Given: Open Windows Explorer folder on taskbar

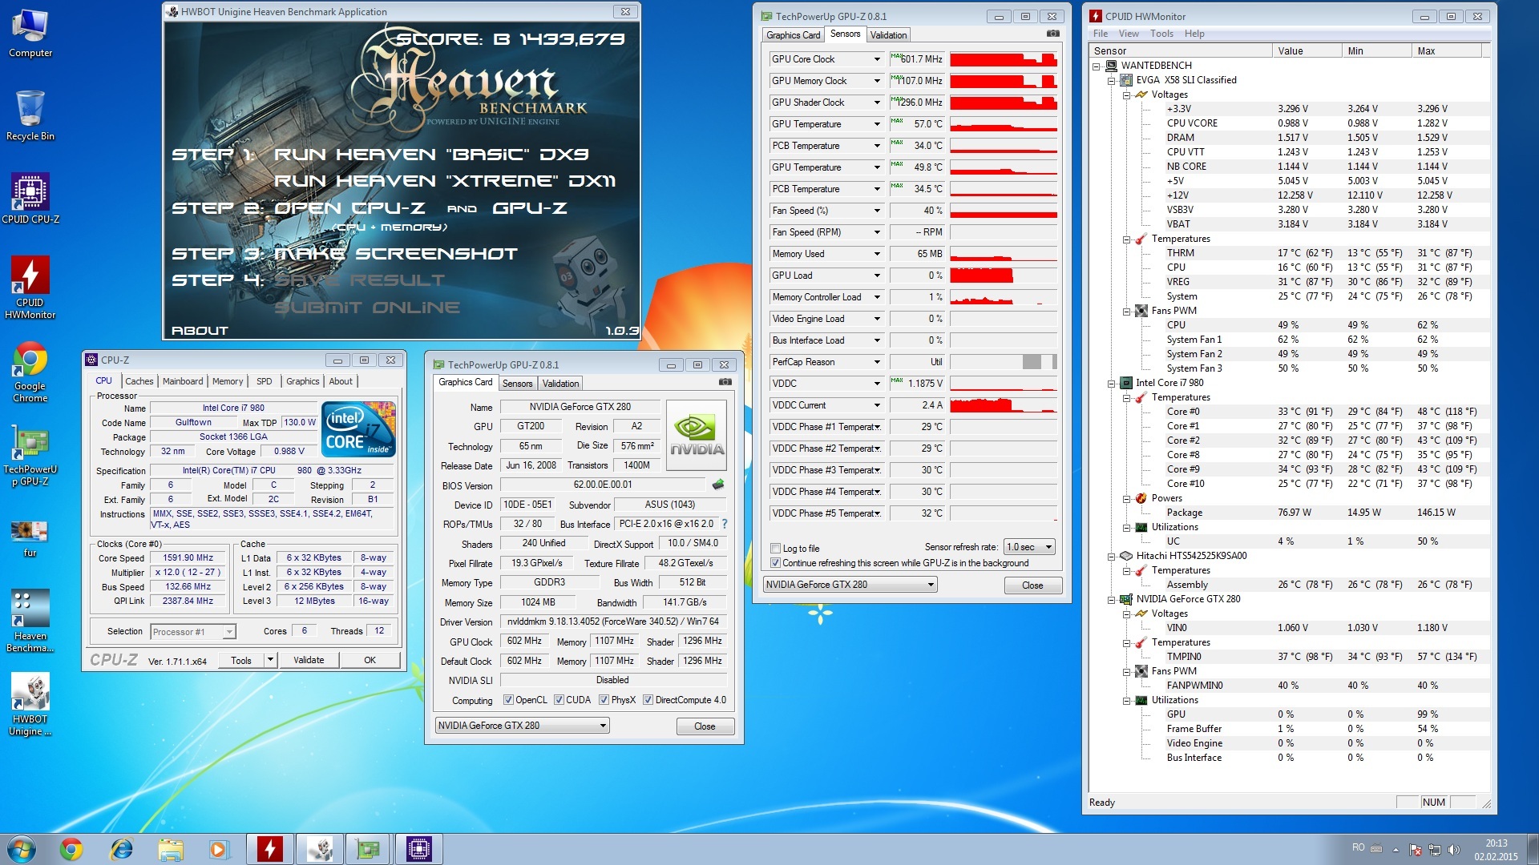Looking at the screenshot, I should tap(170, 849).
